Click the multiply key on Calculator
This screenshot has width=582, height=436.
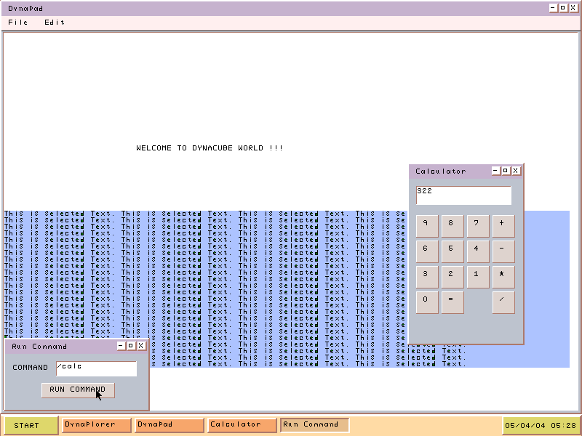tap(503, 277)
